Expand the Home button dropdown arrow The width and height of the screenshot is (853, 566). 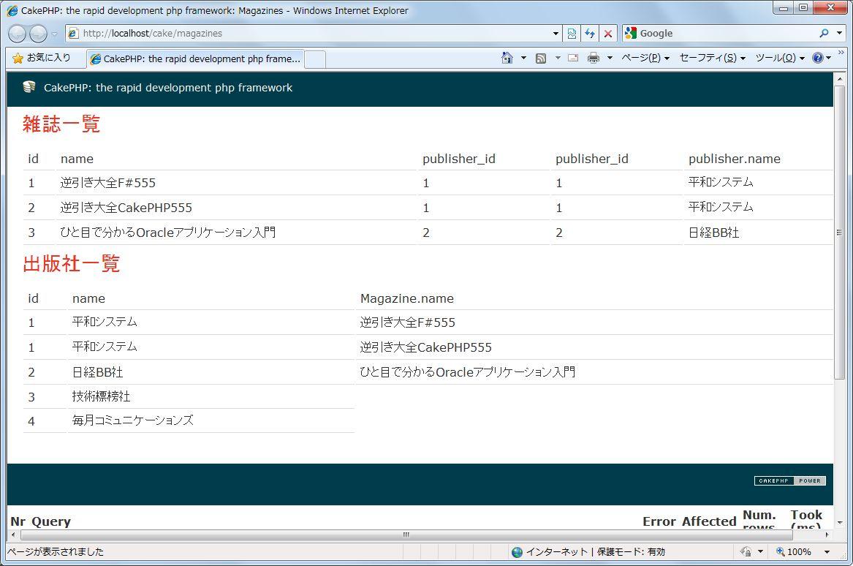click(x=523, y=59)
